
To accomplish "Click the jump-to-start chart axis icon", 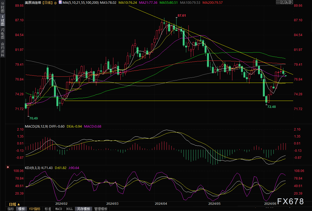I will [x=282, y=2].
